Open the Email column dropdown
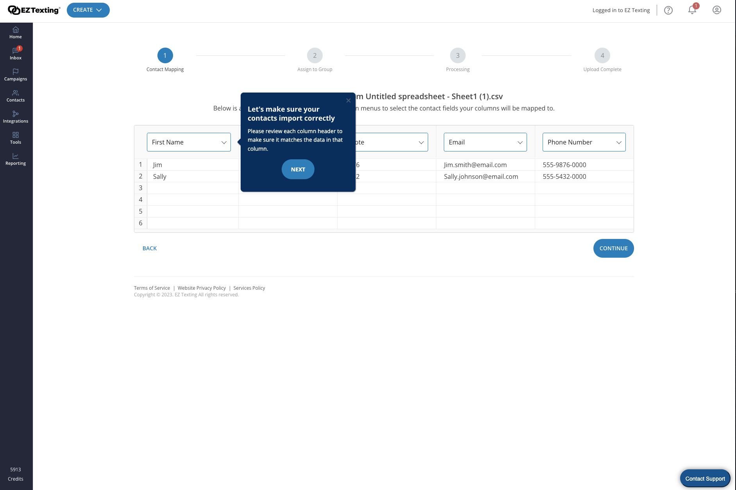 [x=485, y=142]
